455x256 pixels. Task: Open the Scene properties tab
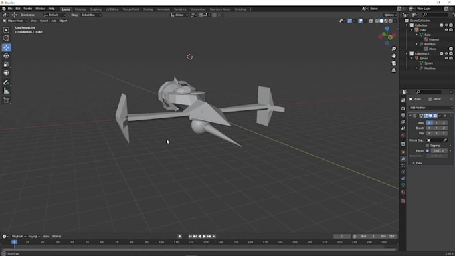403,128
